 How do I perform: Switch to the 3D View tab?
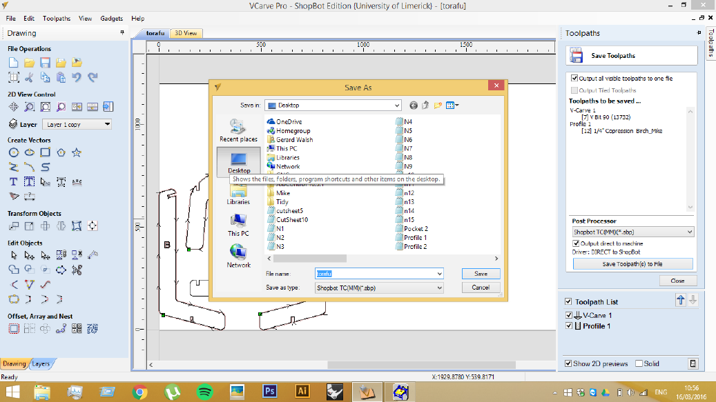point(186,33)
